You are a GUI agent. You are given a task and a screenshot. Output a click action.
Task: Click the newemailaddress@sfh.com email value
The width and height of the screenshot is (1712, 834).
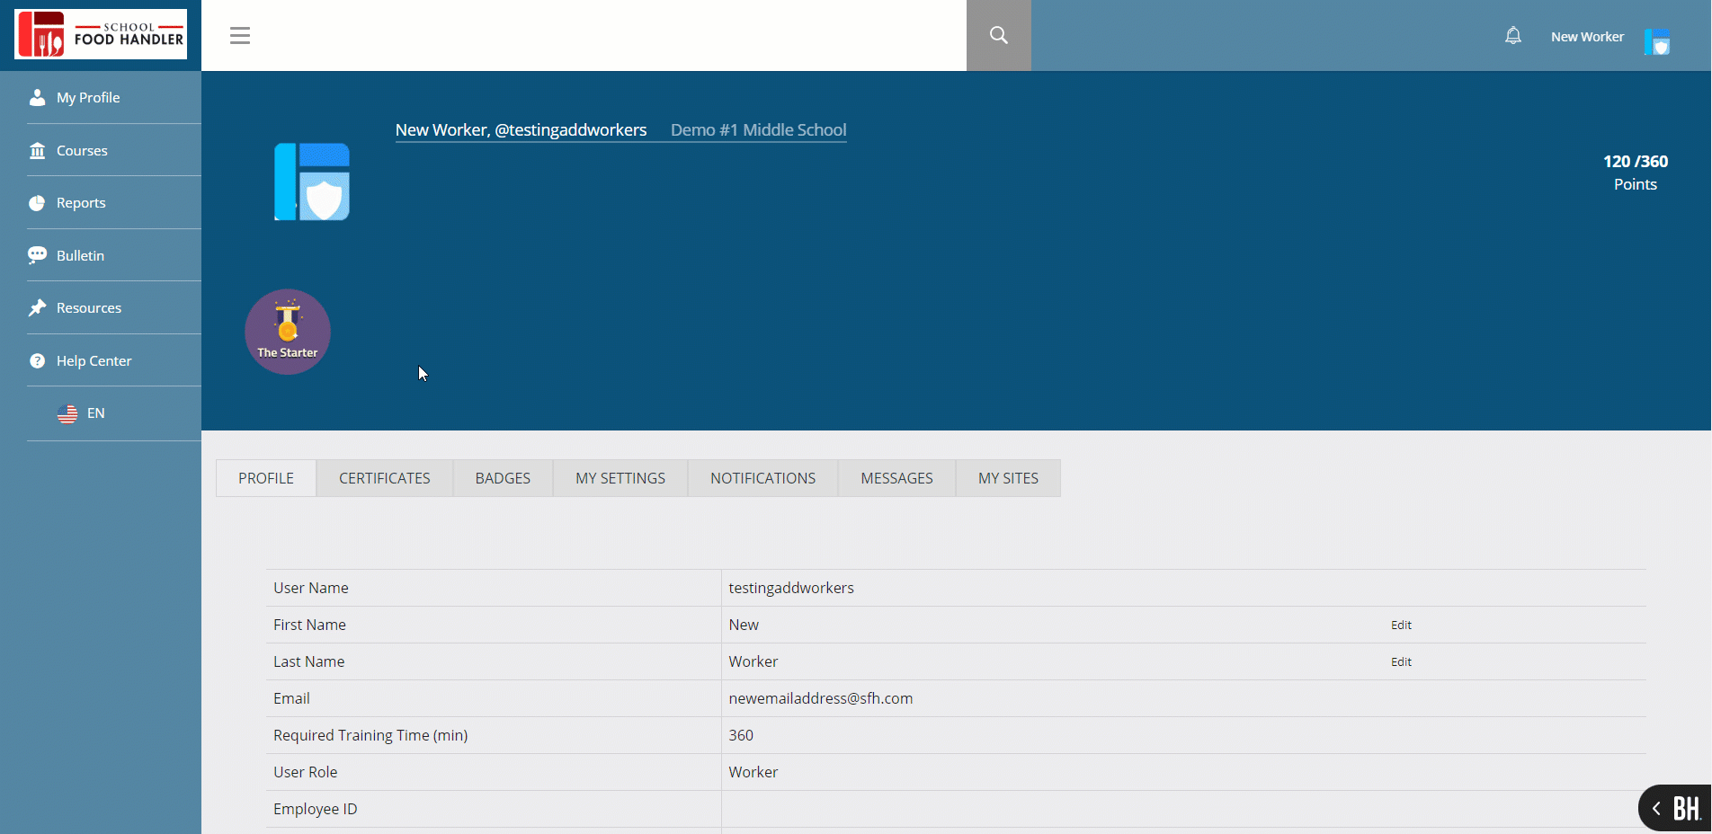pos(820,698)
